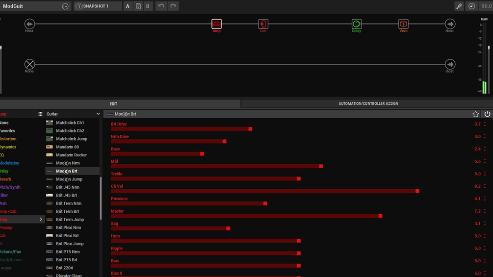Click the Sag slider handle
This screenshot has height=277, width=493.
click(228, 228)
